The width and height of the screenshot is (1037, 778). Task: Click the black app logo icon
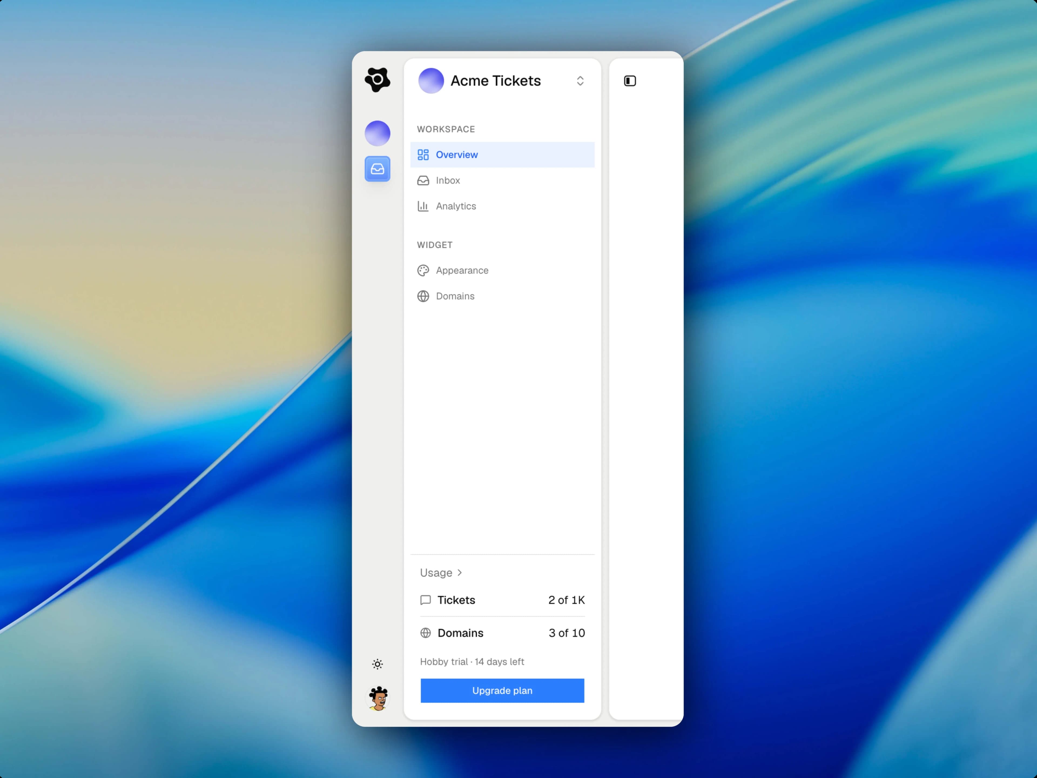pos(377,80)
